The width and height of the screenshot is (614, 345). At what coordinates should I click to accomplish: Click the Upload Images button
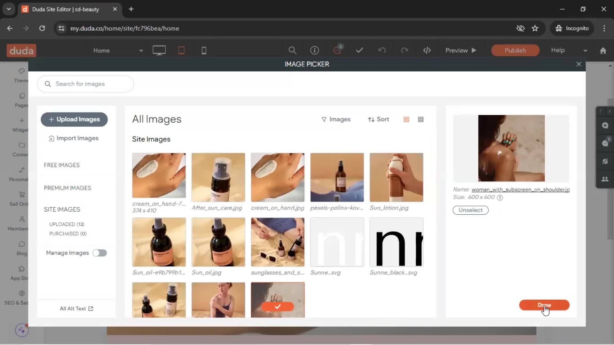tap(74, 119)
